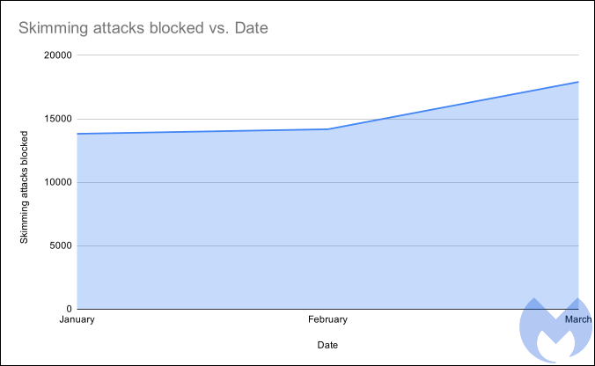
Task: Select the February x-axis label
Action: (327, 320)
